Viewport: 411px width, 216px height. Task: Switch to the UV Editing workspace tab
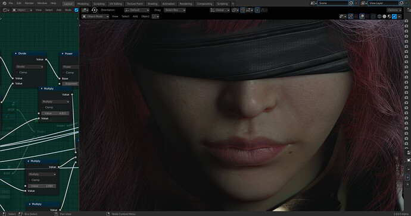pos(116,4)
